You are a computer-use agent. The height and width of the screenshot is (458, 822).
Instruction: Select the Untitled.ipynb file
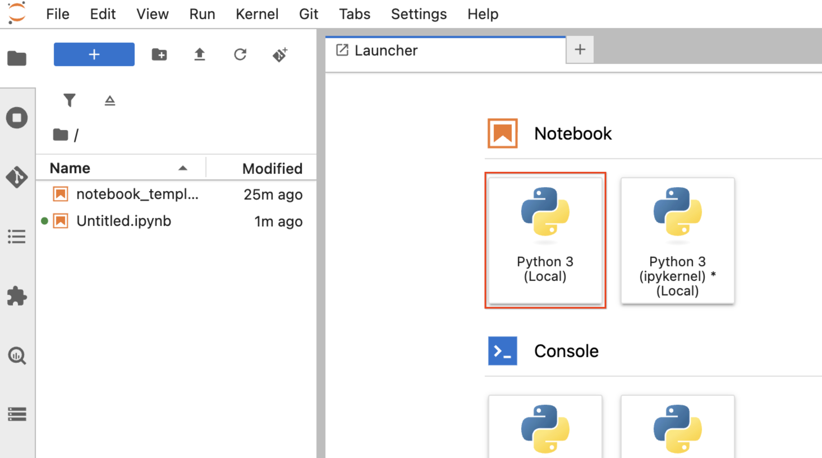pyautogui.click(x=176, y=221)
